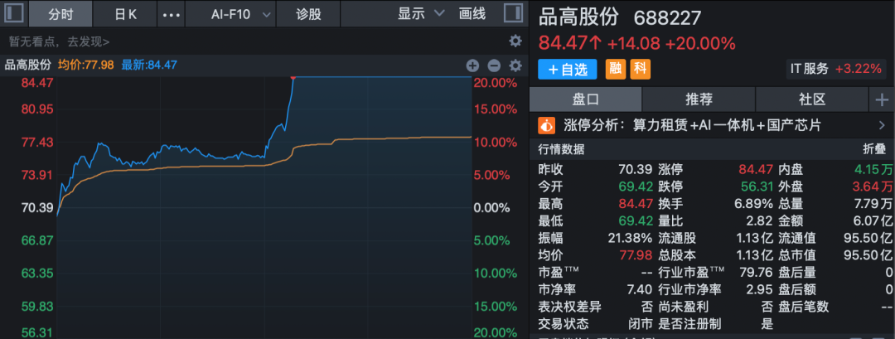
Task: Click the 品高股份 chart legend name
Action: tap(28, 65)
